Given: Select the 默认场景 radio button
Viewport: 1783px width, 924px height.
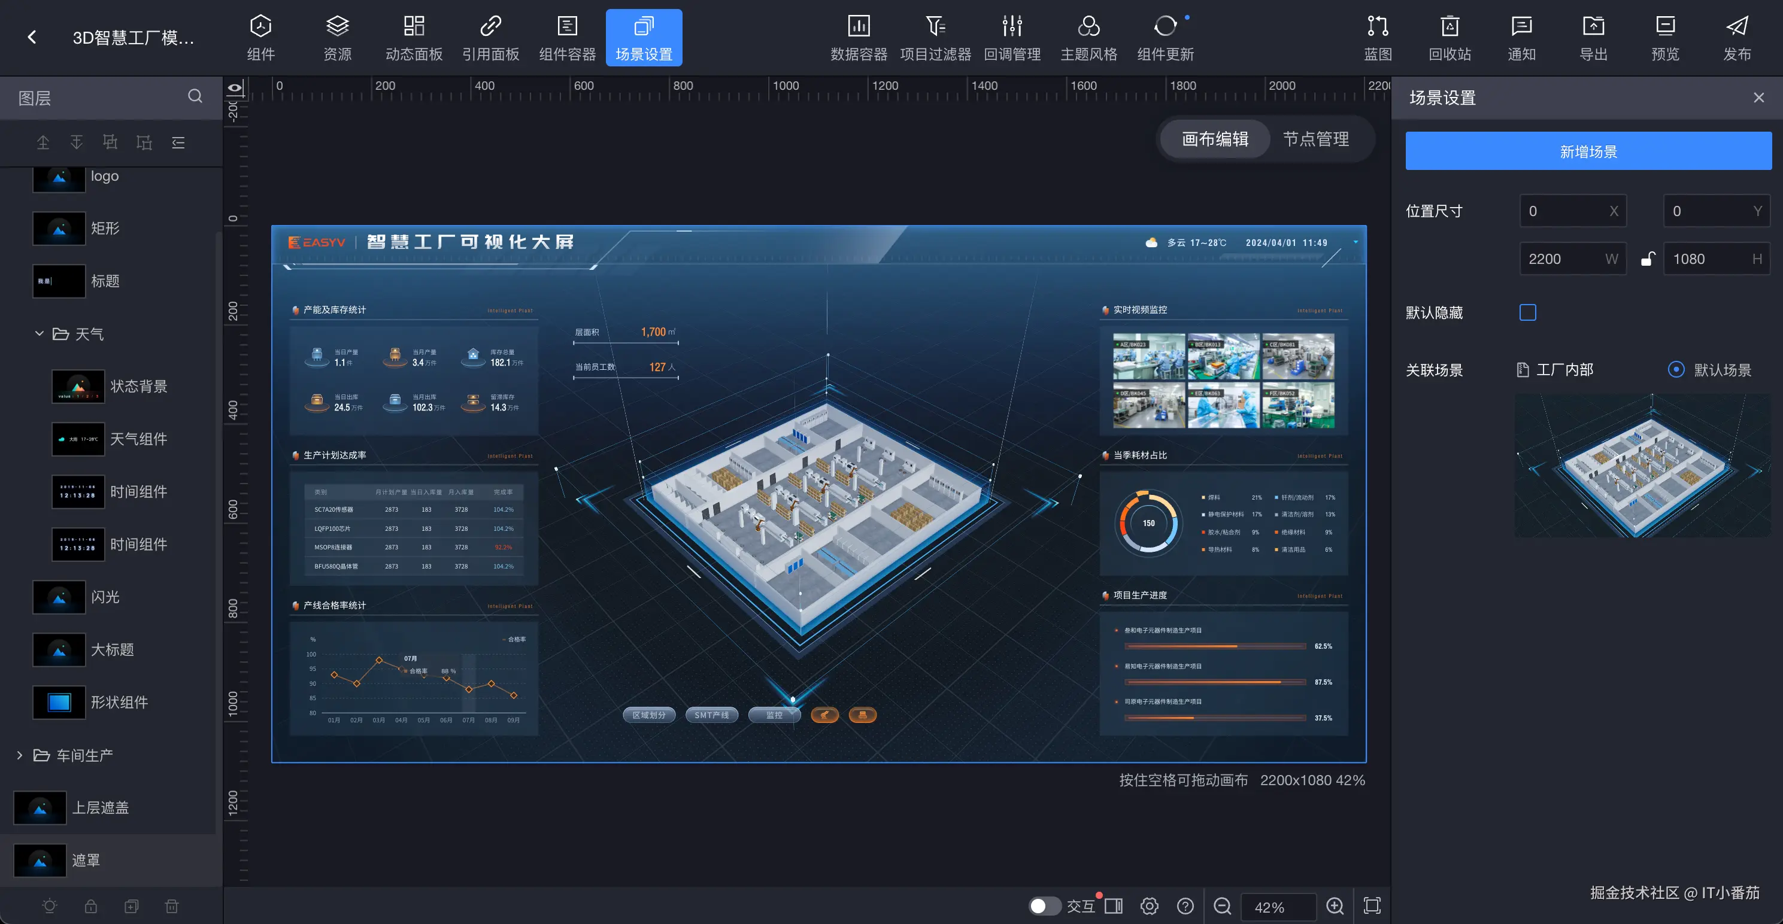Looking at the screenshot, I should [1676, 369].
